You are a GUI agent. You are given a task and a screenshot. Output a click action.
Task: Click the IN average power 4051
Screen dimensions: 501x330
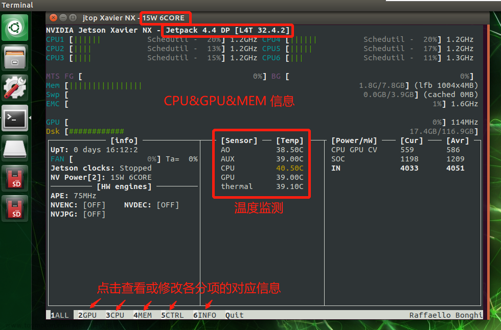pos(456,168)
